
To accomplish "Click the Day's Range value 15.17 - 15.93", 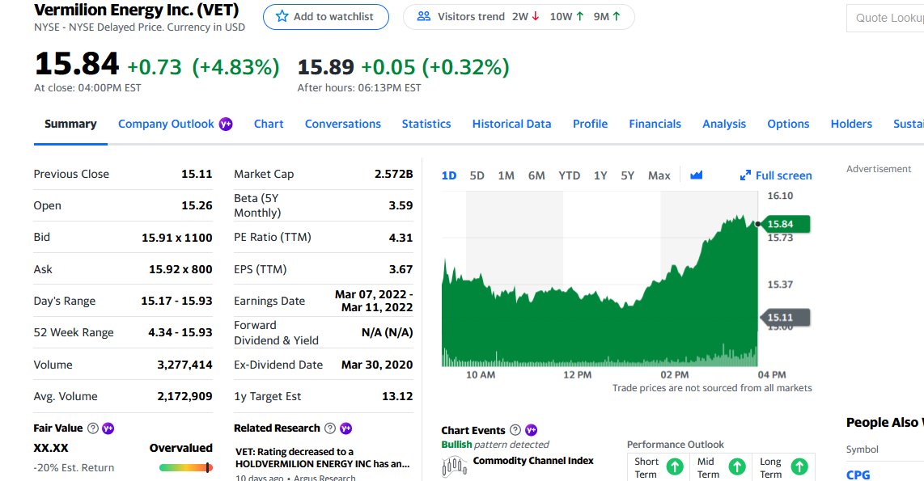I will 176,301.
